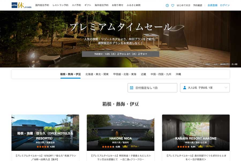Open favorites via the heart icon
The width and height of the screenshot is (241, 161).
click(173, 5)
